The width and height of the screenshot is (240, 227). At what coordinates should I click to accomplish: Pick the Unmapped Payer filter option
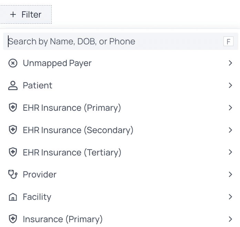[57, 63]
